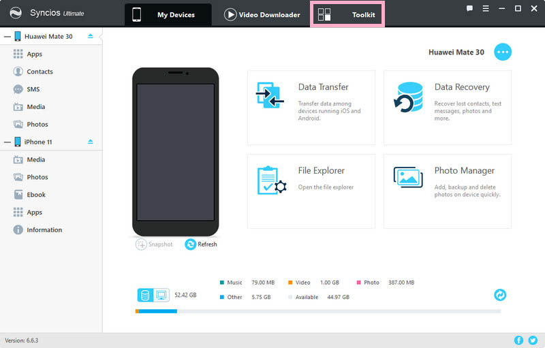
Task: Click the 44.97 GB available value
Action: coord(338,297)
